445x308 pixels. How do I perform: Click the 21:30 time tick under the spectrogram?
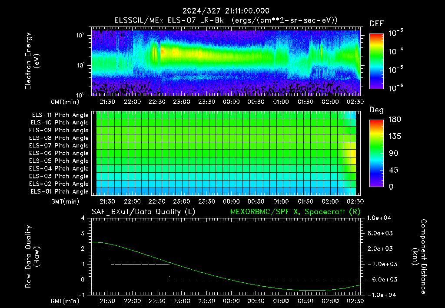coord(107,102)
